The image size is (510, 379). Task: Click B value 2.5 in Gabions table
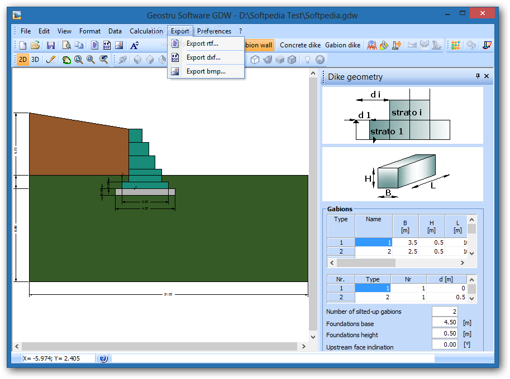(x=406, y=251)
